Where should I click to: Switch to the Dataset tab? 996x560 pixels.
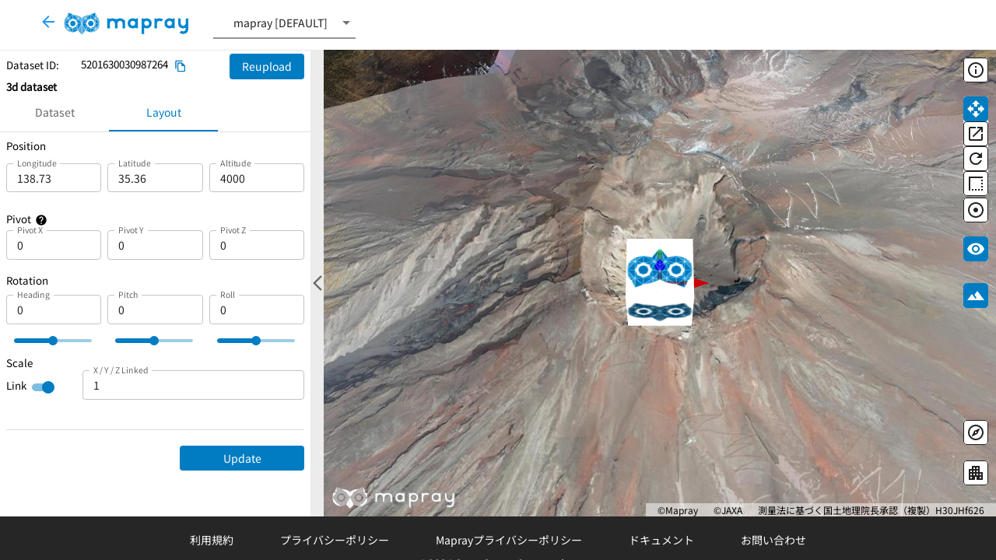pyautogui.click(x=54, y=113)
